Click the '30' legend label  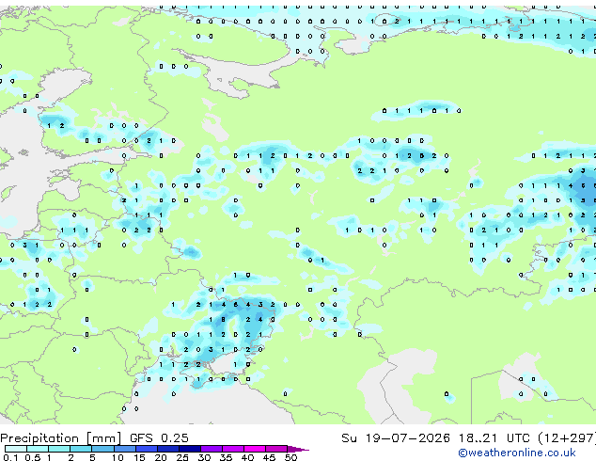pyautogui.click(x=204, y=457)
